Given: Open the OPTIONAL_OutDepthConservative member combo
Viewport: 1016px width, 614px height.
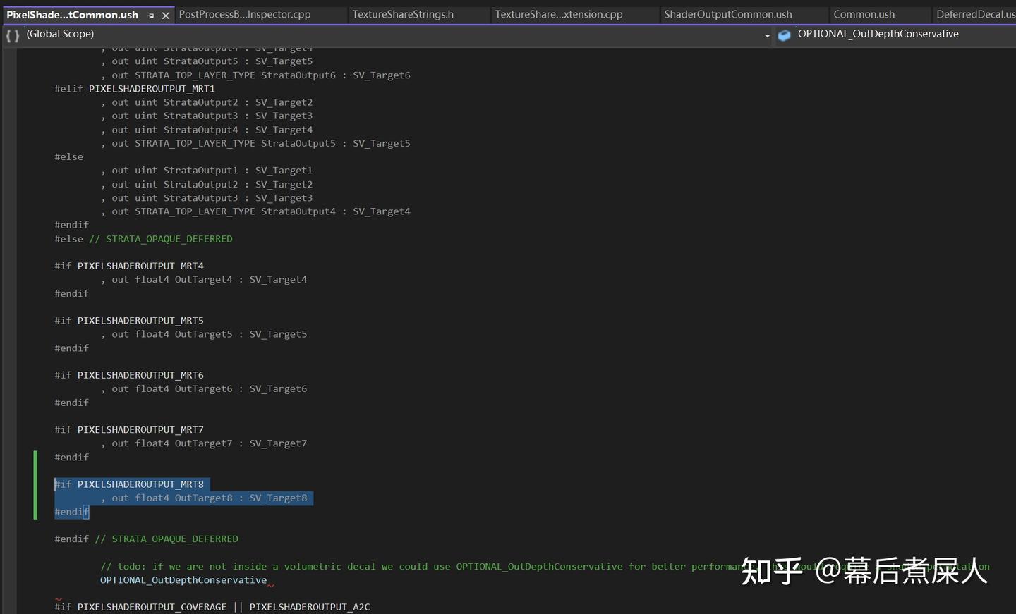Looking at the screenshot, I should (x=878, y=33).
